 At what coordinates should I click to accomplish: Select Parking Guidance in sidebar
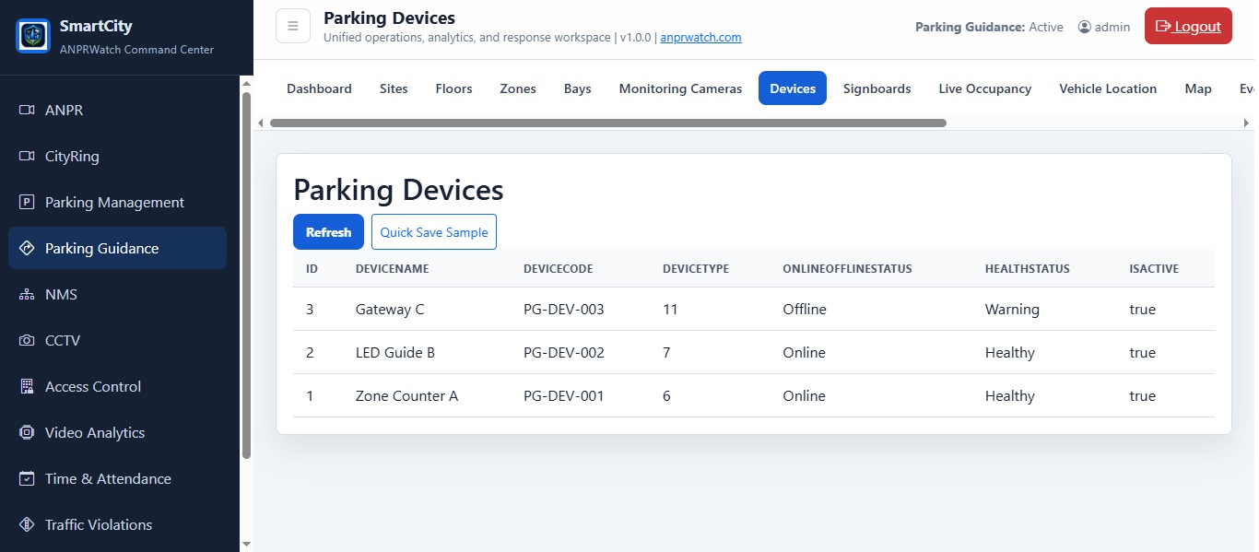tap(117, 248)
